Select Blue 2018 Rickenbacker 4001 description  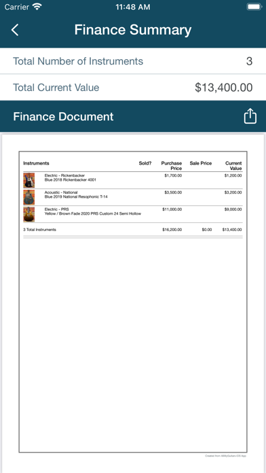point(70,180)
